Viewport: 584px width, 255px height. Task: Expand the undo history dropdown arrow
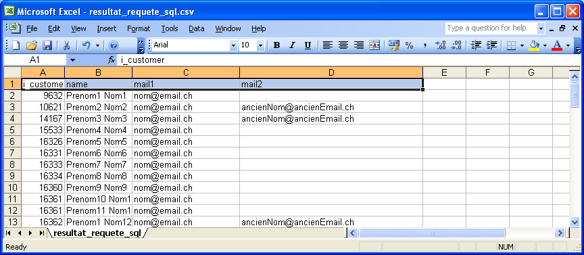[97, 45]
